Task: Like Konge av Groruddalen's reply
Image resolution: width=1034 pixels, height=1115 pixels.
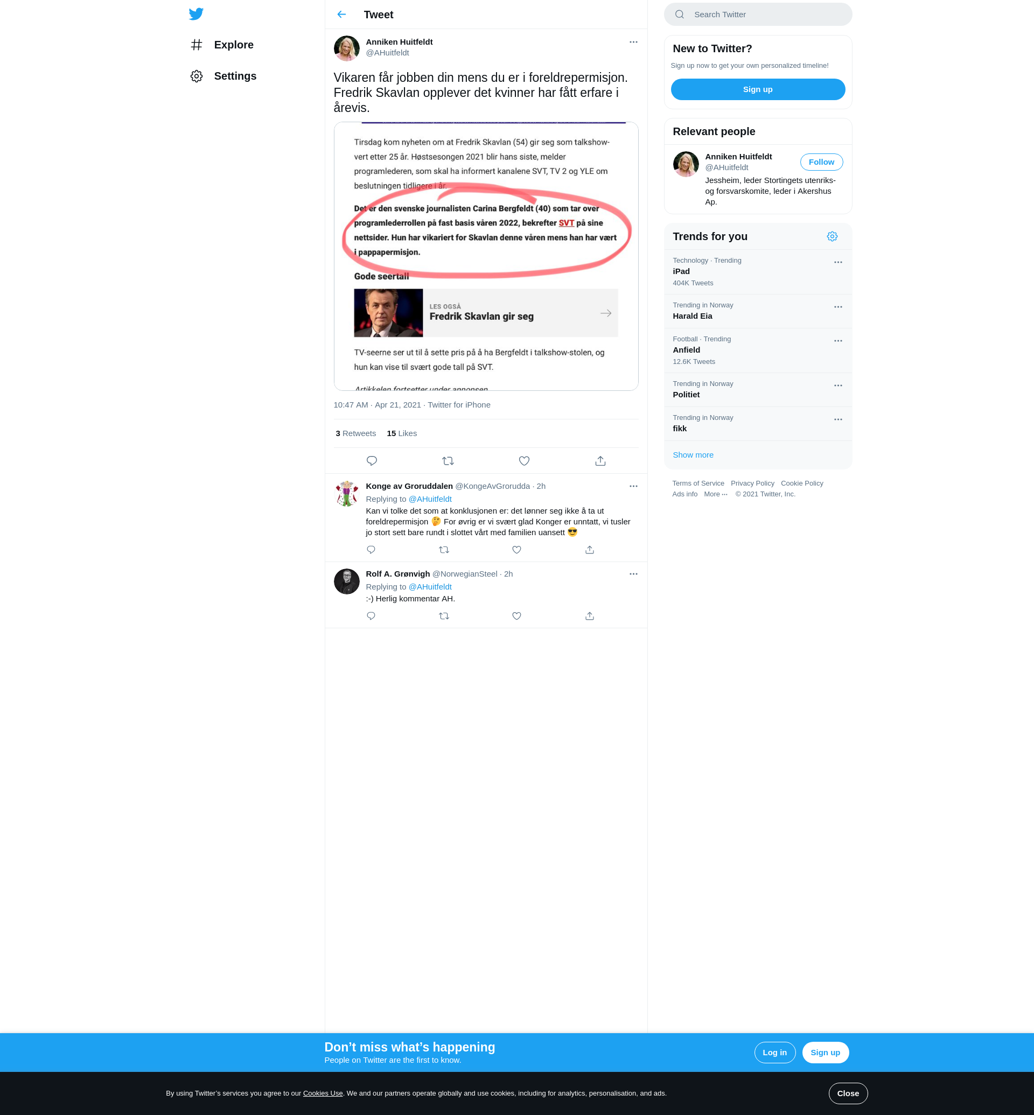Action: point(516,550)
